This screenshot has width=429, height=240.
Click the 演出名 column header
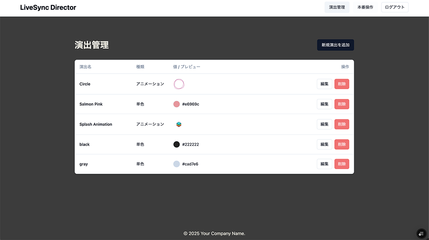coord(85,67)
